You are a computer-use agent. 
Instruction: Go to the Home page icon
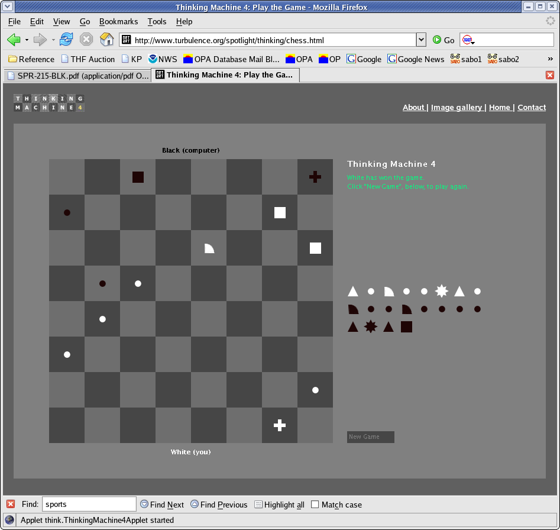click(106, 40)
